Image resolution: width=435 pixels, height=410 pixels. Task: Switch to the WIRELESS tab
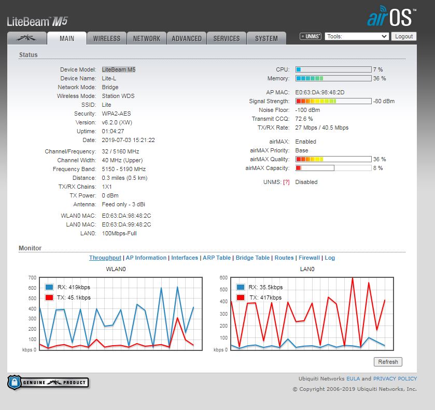[x=107, y=38]
